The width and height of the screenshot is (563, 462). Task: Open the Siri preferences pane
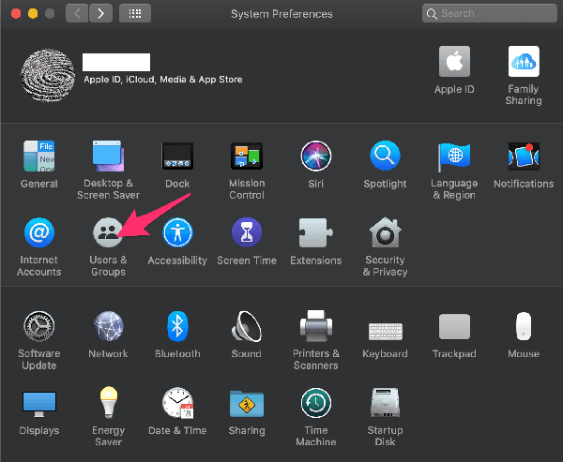(316, 156)
